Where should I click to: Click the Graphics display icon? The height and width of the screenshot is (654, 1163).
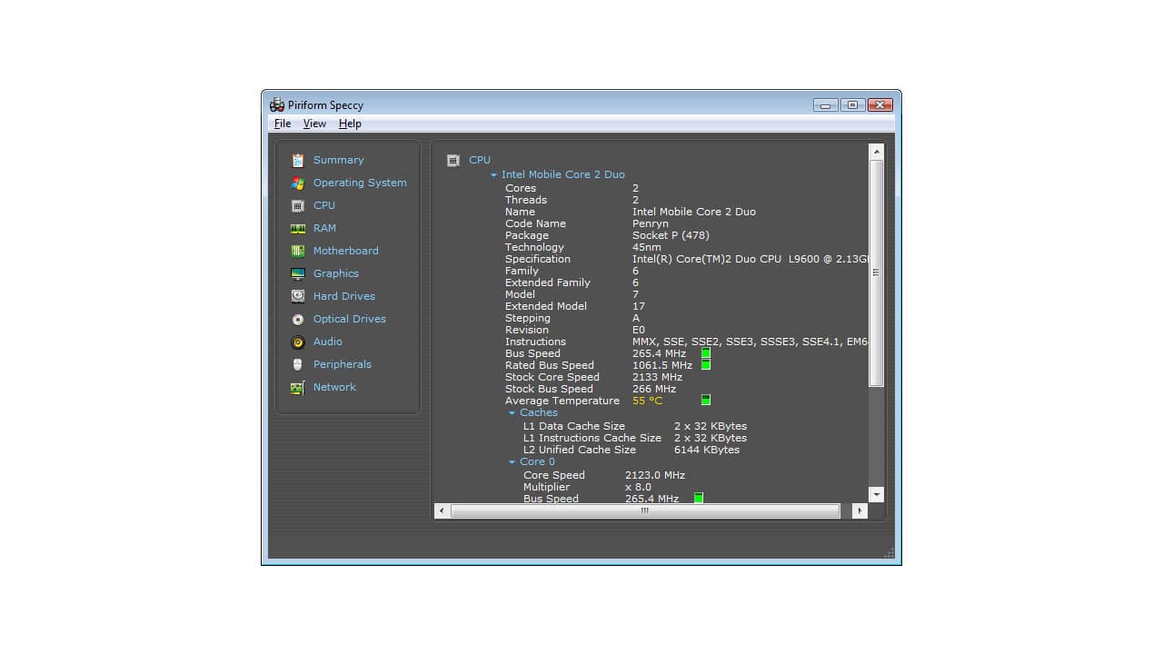point(299,273)
